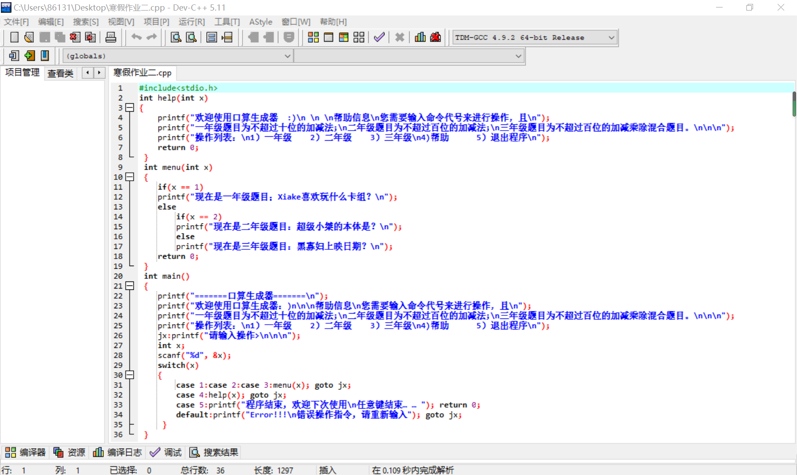The height and width of the screenshot is (475, 797).
Task: Compile the program with the Compile icon
Action: (x=313, y=37)
